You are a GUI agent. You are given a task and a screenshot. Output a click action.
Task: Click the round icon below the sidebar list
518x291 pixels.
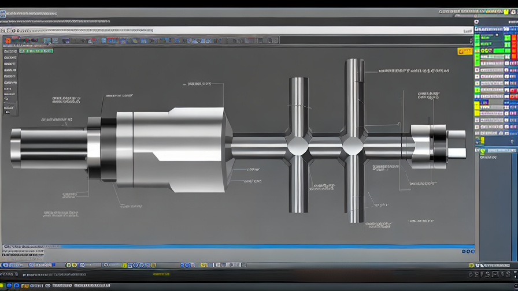click(6, 99)
